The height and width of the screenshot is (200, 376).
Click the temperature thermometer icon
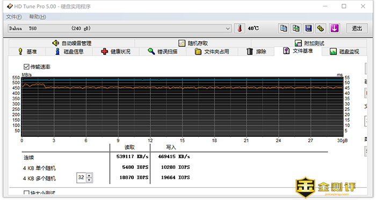(x=240, y=28)
